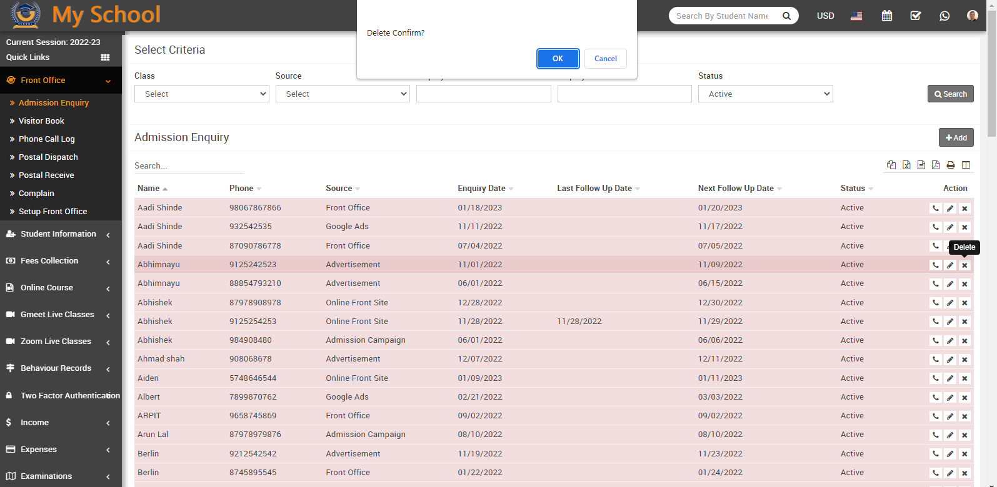The image size is (997, 487).
Task: Open Visitor Book in sidebar
Action: (41, 121)
